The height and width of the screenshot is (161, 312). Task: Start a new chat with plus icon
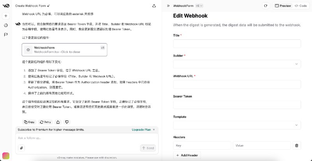pyautogui.click(x=6, y=16)
